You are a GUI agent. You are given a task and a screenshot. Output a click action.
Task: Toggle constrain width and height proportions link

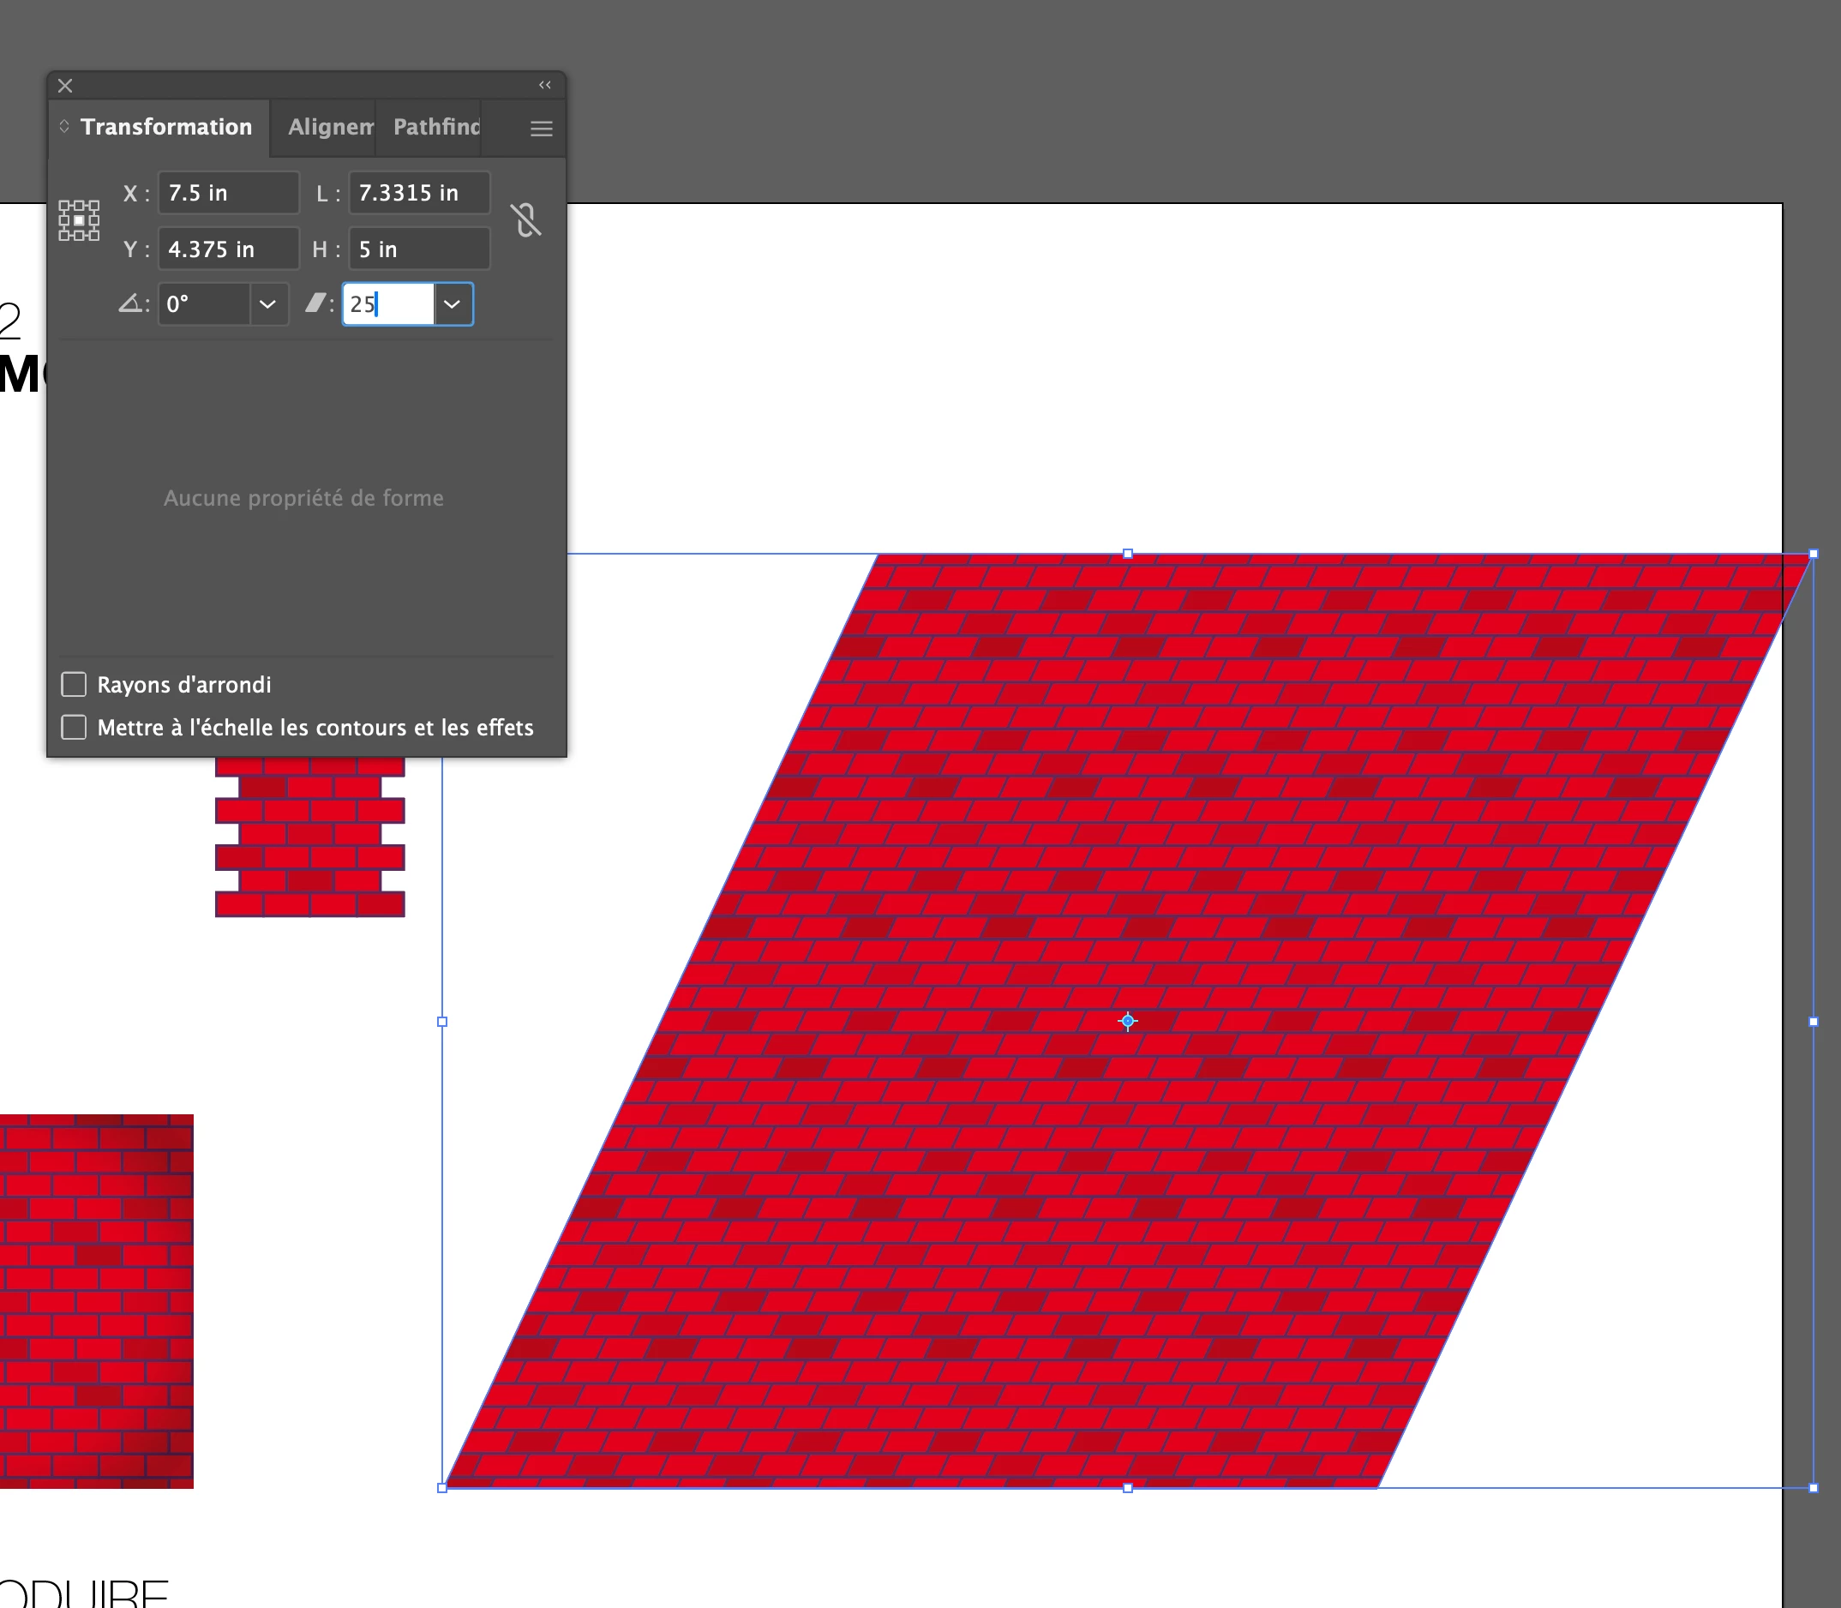[x=526, y=221]
